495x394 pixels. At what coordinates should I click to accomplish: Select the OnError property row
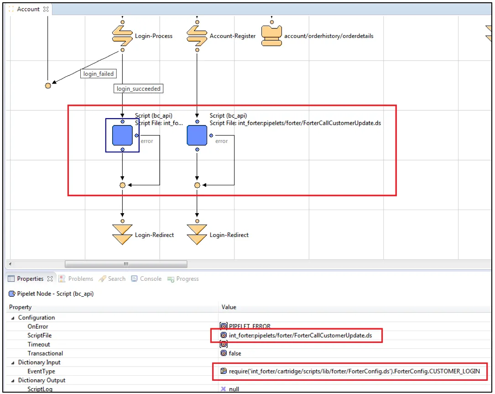[x=249, y=326]
